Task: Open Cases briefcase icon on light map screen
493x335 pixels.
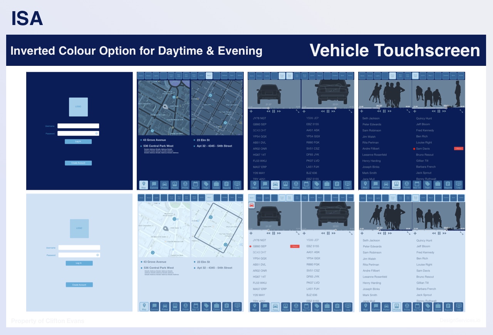Action: tap(216, 307)
